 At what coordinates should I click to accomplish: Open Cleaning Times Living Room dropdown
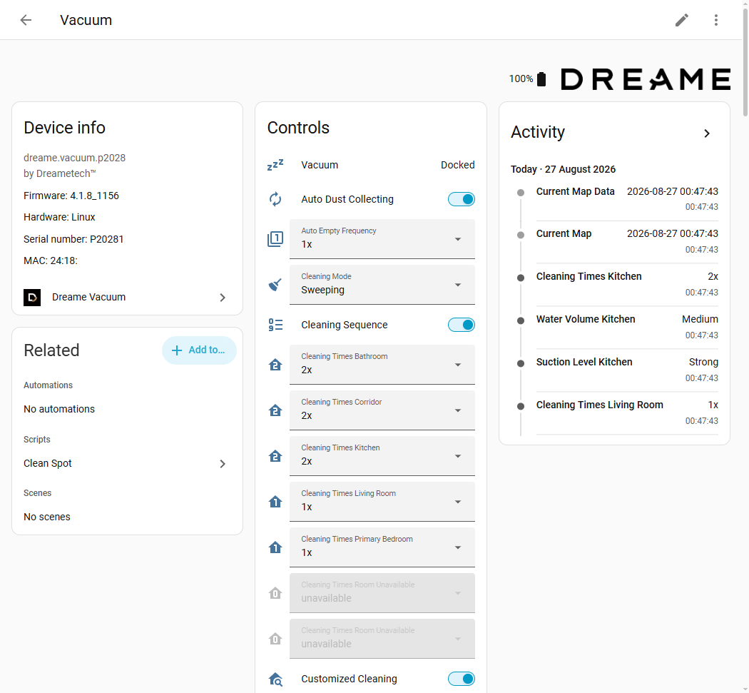(382, 502)
